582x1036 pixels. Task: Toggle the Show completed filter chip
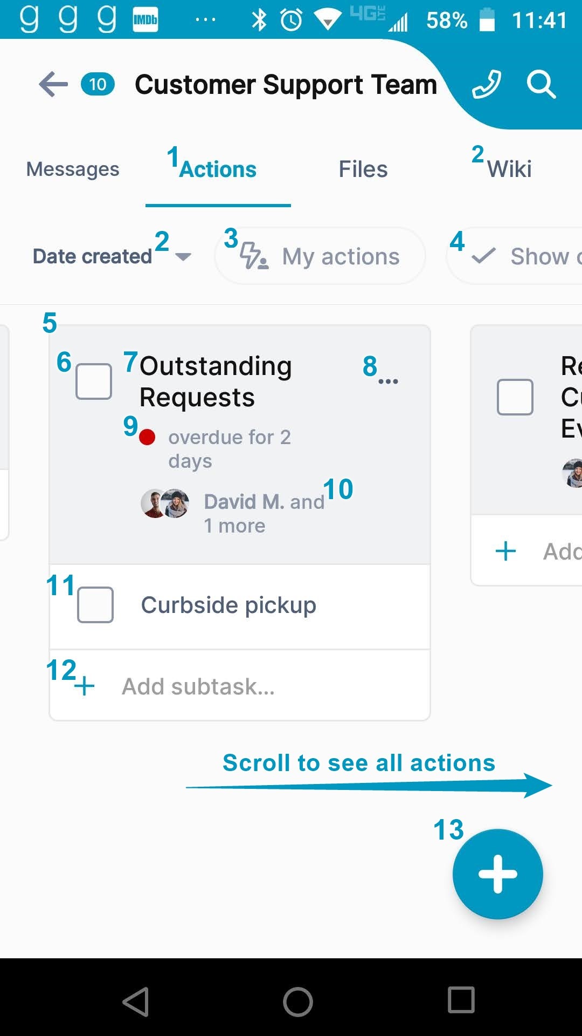[x=515, y=256]
